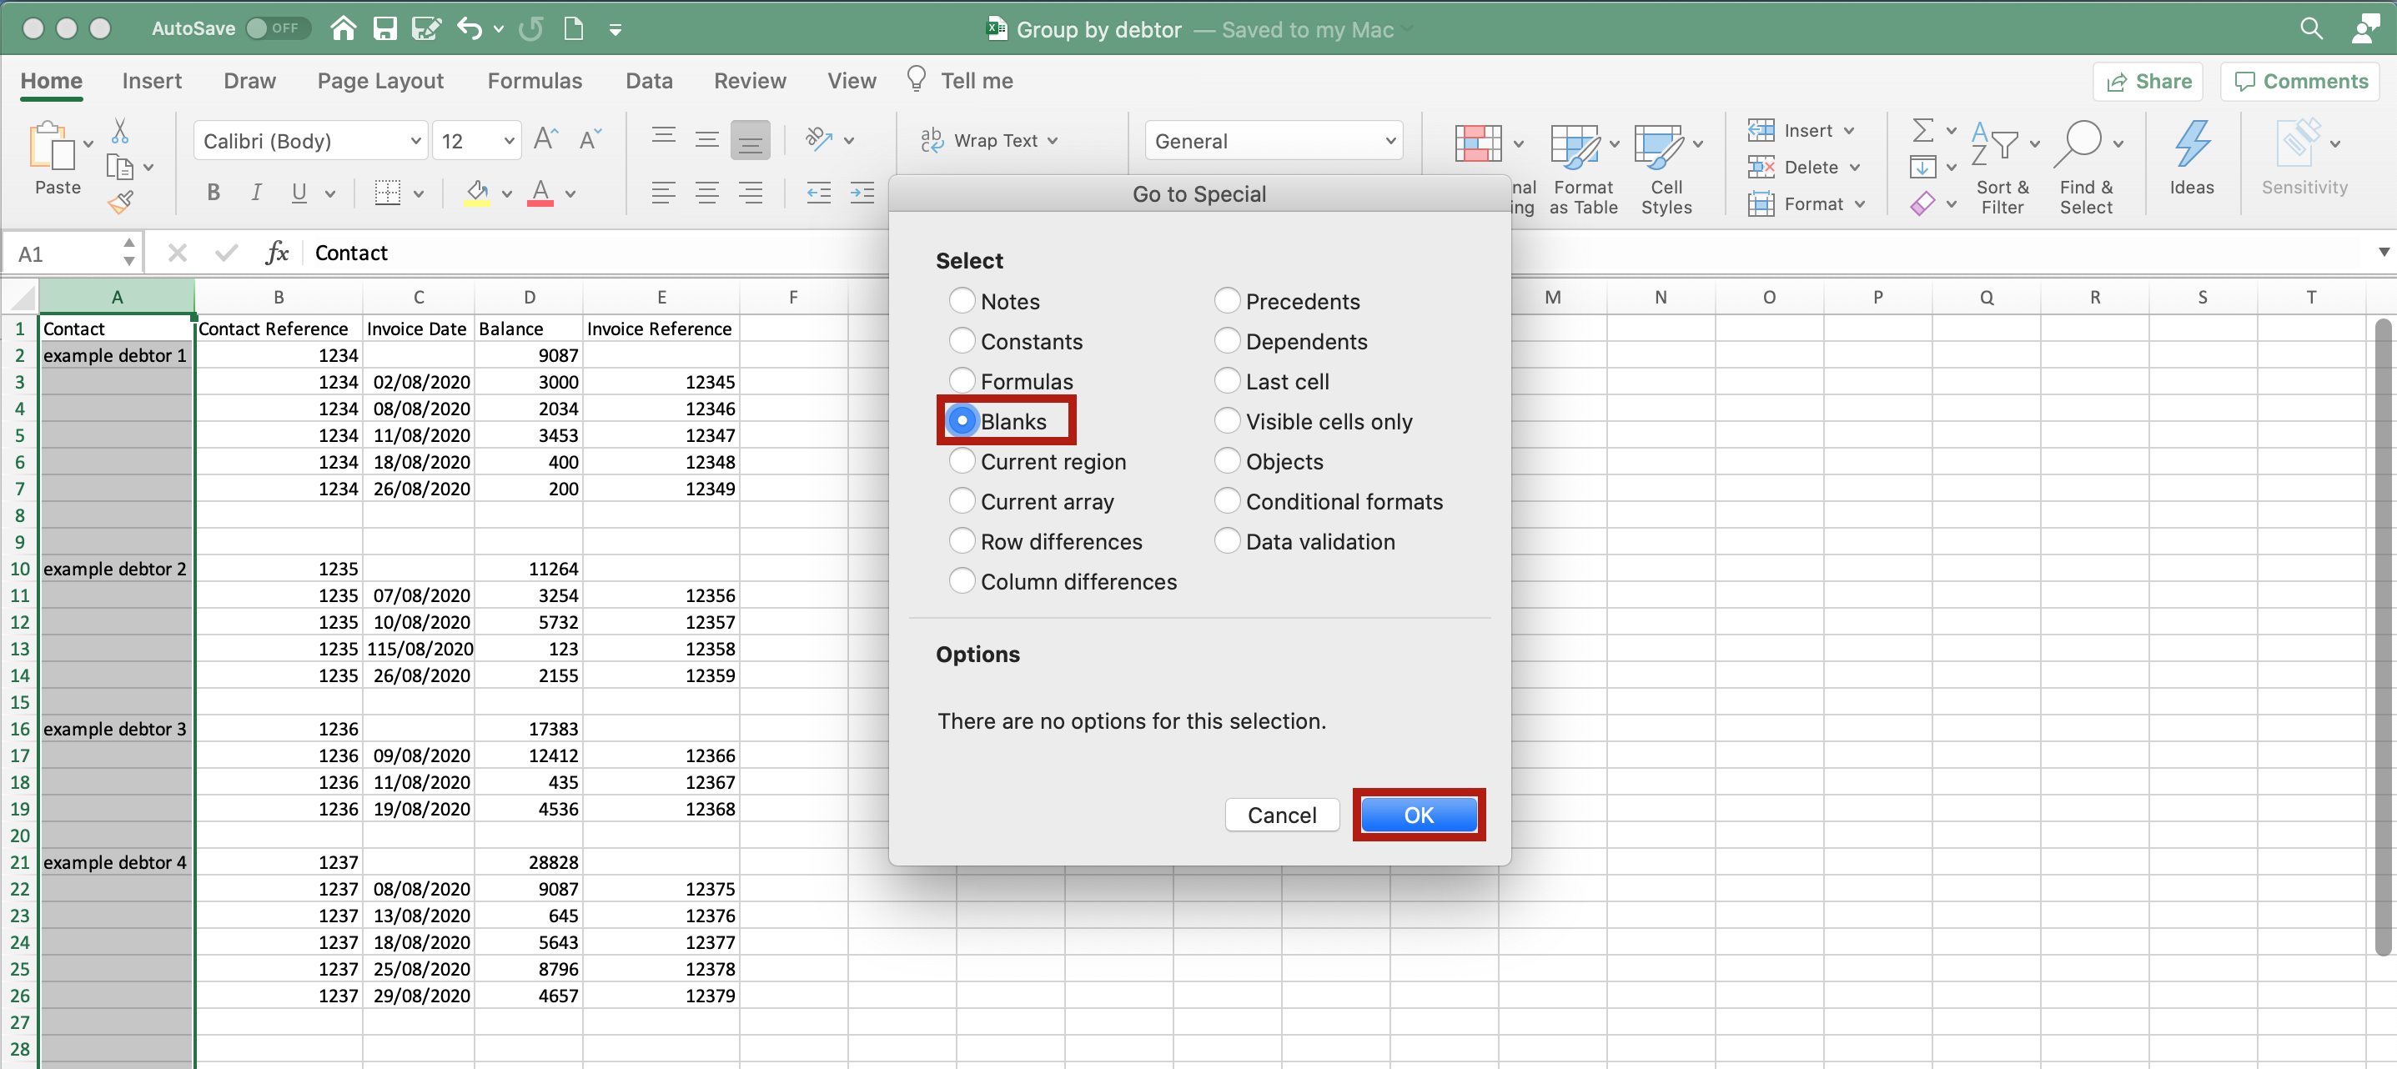Image resolution: width=2397 pixels, height=1069 pixels.
Task: Click Format as Table button
Action: pos(1583,168)
